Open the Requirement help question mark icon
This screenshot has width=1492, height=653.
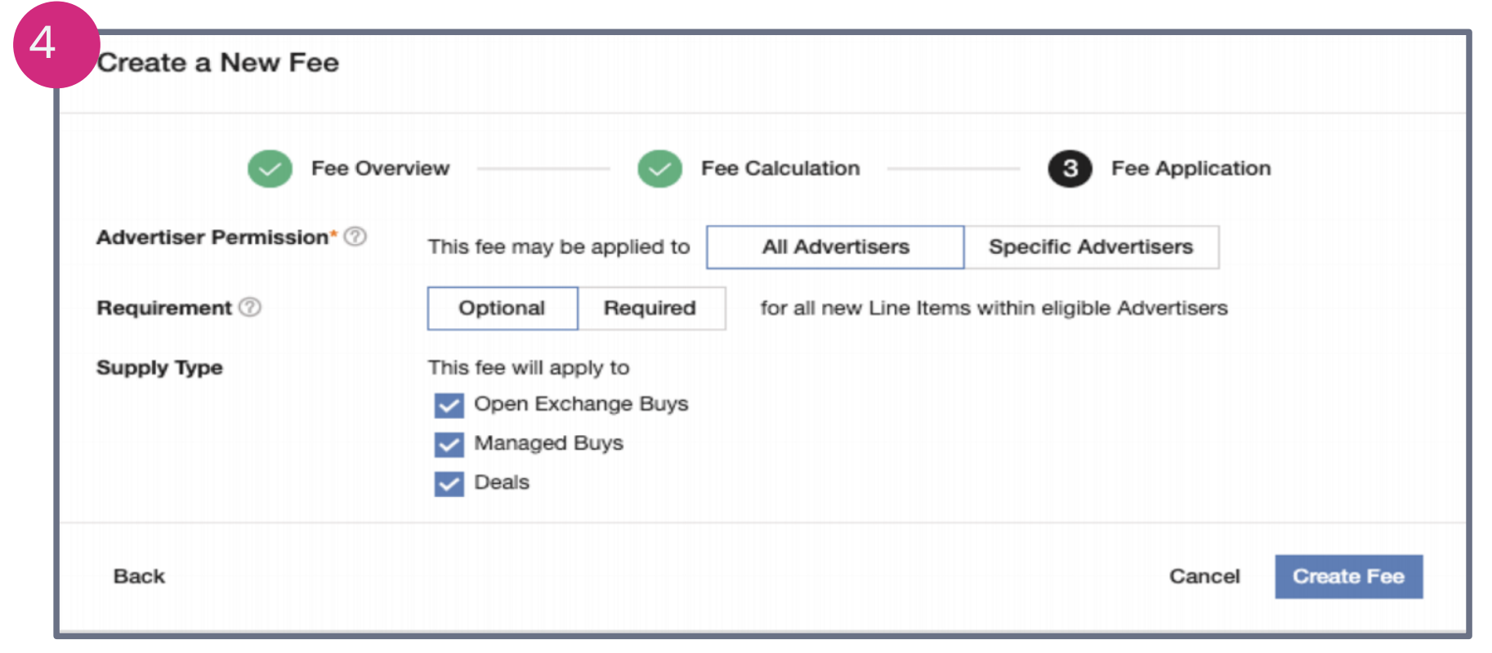[x=250, y=308]
